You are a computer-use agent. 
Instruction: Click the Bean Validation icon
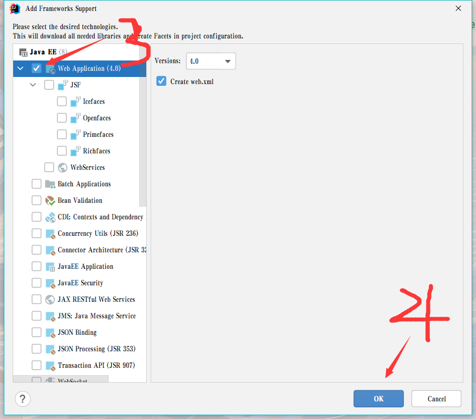click(50, 201)
